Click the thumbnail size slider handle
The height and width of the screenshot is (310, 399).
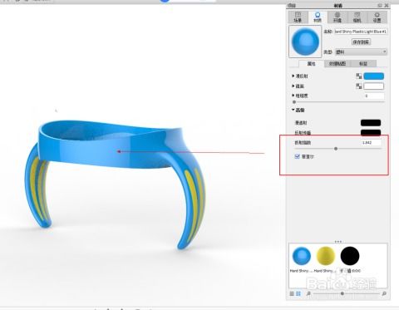[x=342, y=293]
